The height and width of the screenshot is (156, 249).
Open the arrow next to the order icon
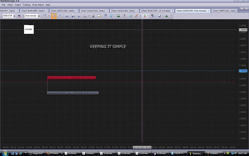[148, 16]
